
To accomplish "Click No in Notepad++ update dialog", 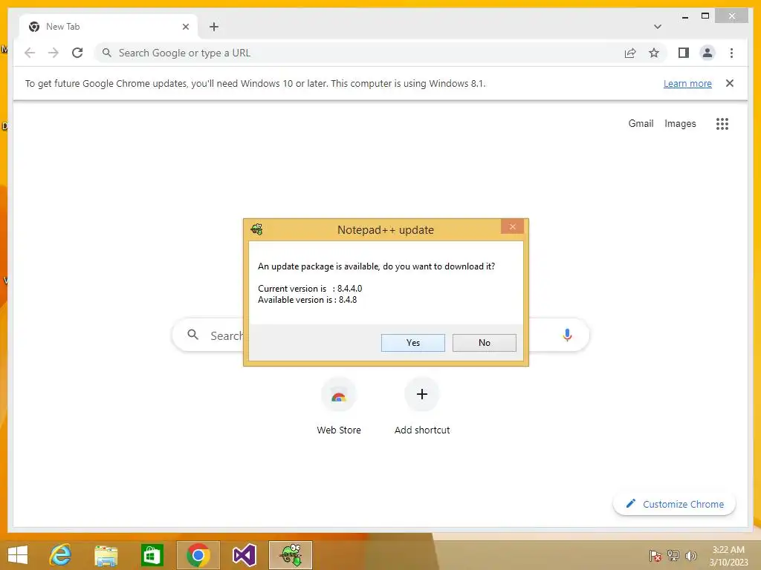I will pos(484,343).
